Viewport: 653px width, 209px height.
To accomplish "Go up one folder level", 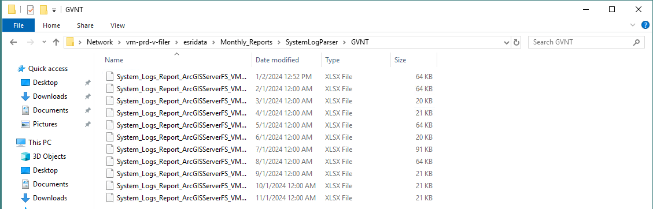I will 56,42.
